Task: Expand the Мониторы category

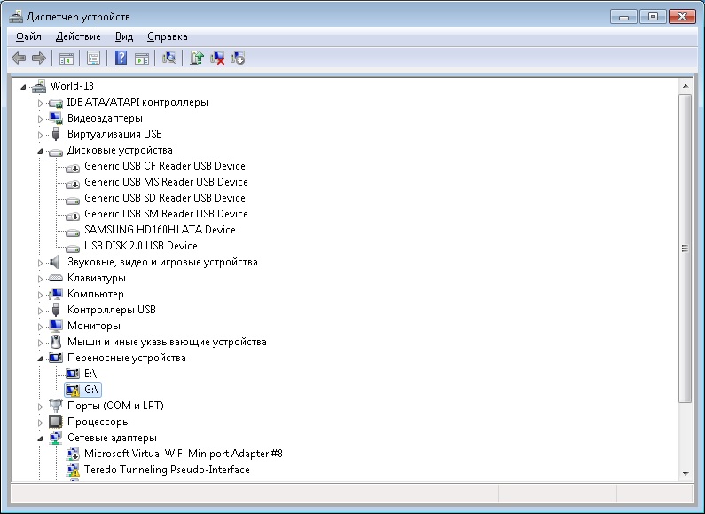Action: coord(40,327)
